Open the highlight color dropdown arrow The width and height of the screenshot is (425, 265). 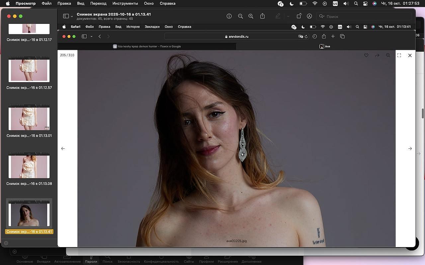click(288, 16)
